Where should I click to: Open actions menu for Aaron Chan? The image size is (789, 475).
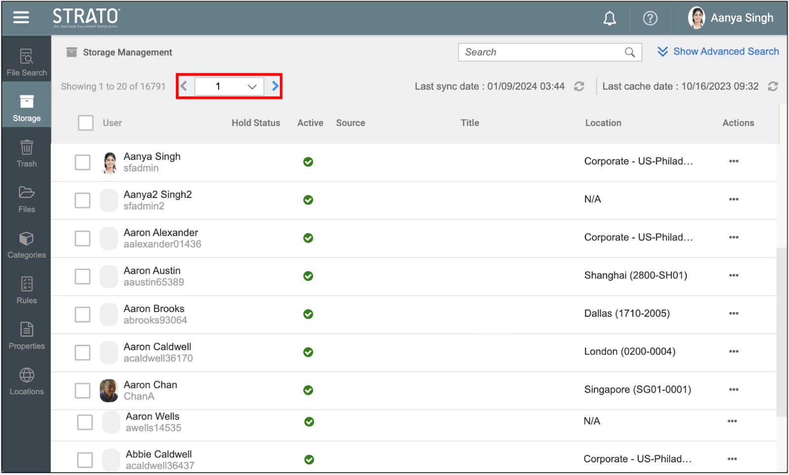[x=733, y=390]
